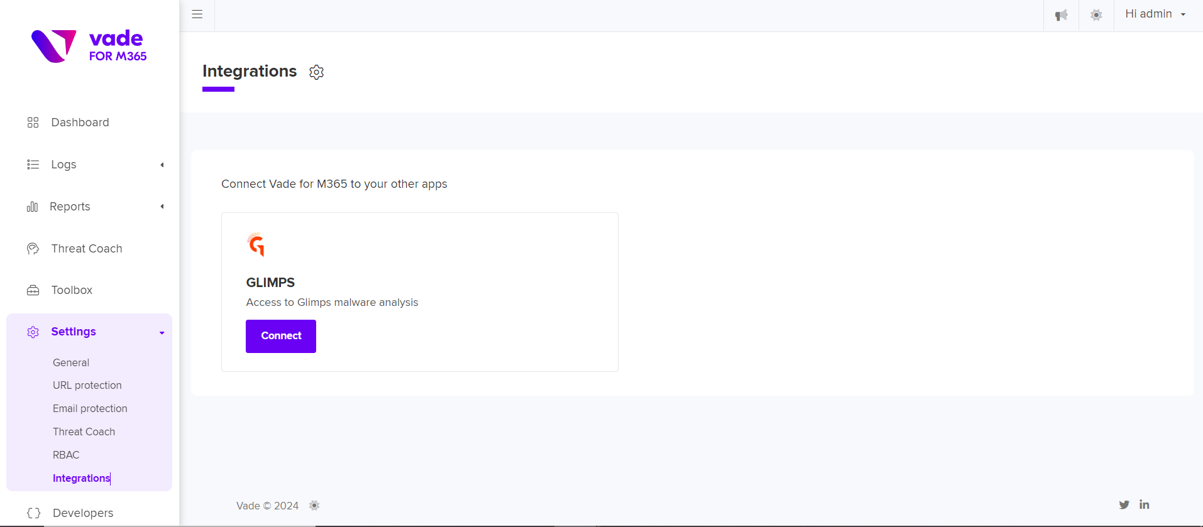The height and width of the screenshot is (527, 1203).
Task: Open RBAC settings page
Action: pyautogui.click(x=66, y=455)
